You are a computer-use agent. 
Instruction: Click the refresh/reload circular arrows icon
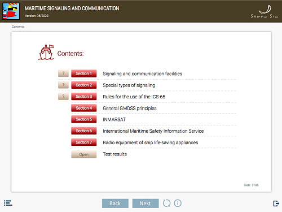click(x=166, y=204)
